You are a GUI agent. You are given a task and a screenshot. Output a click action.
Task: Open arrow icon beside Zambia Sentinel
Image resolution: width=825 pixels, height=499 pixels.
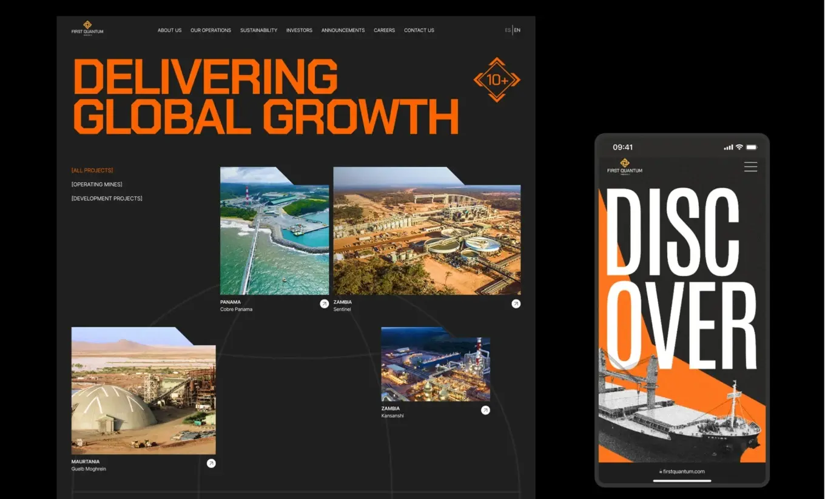click(x=516, y=304)
